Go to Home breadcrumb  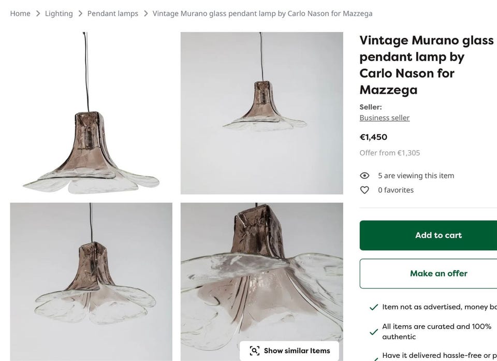tap(20, 13)
